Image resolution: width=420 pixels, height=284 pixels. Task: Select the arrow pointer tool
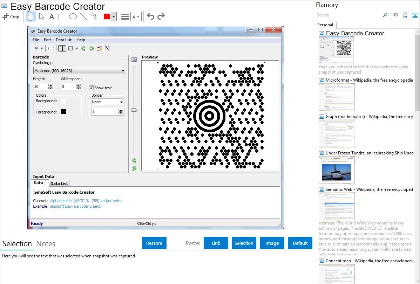(x=41, y=16)
